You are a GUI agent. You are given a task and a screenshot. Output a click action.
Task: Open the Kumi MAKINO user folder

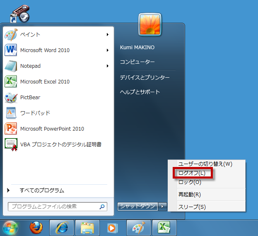[x=137, y=47]
